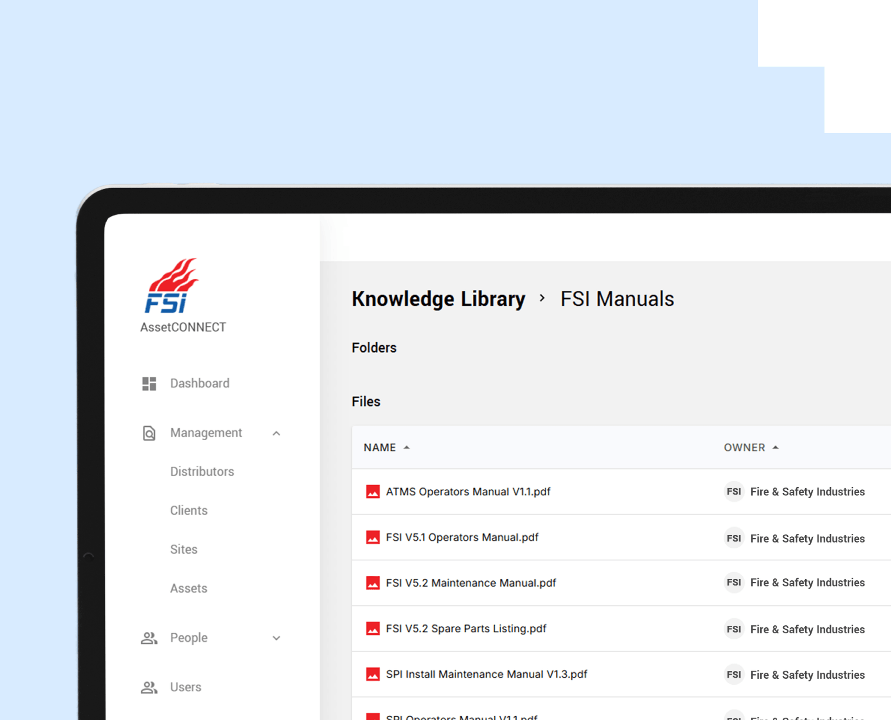Click SPI Install Maintenance Manual file icon
Screen dimensions: 891x720
point(373,675)
